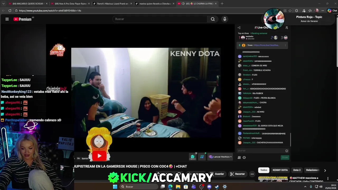Screen dimensions: 338x190
Task: Open the teal gift box icon
Action: click(x=193, y=157)
